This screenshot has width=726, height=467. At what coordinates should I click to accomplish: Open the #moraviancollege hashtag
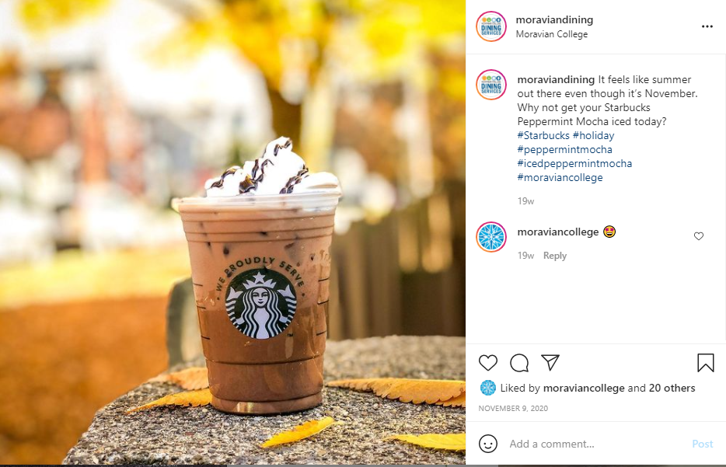560,177
